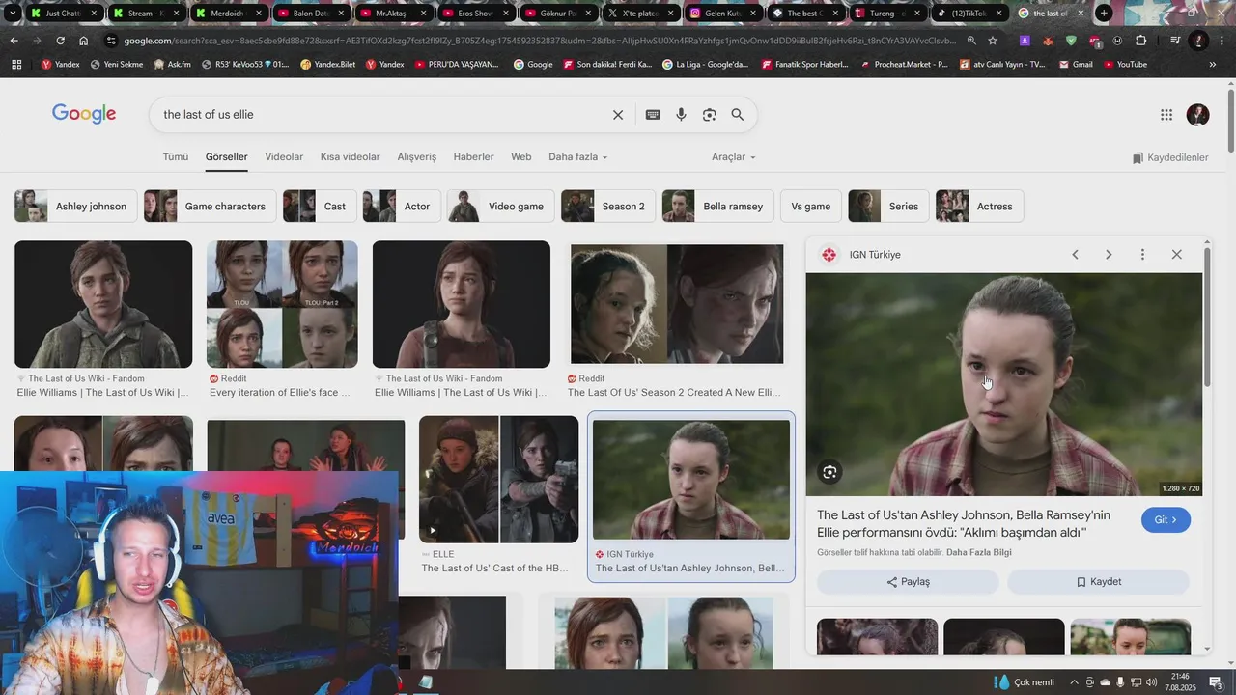Viewport: 1236px width, 695px height.
Task: Clear the search query with the X icon
Action: click(618, 115)
